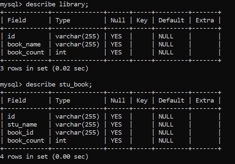Click varchar(255) type of stu_name row

click(x=77, y=125)
